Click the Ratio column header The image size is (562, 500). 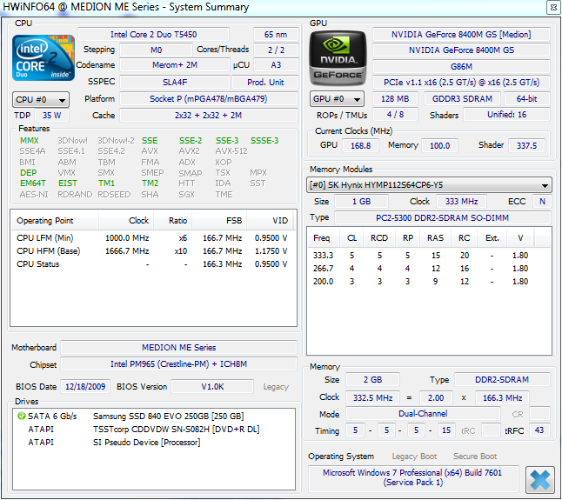173,221
